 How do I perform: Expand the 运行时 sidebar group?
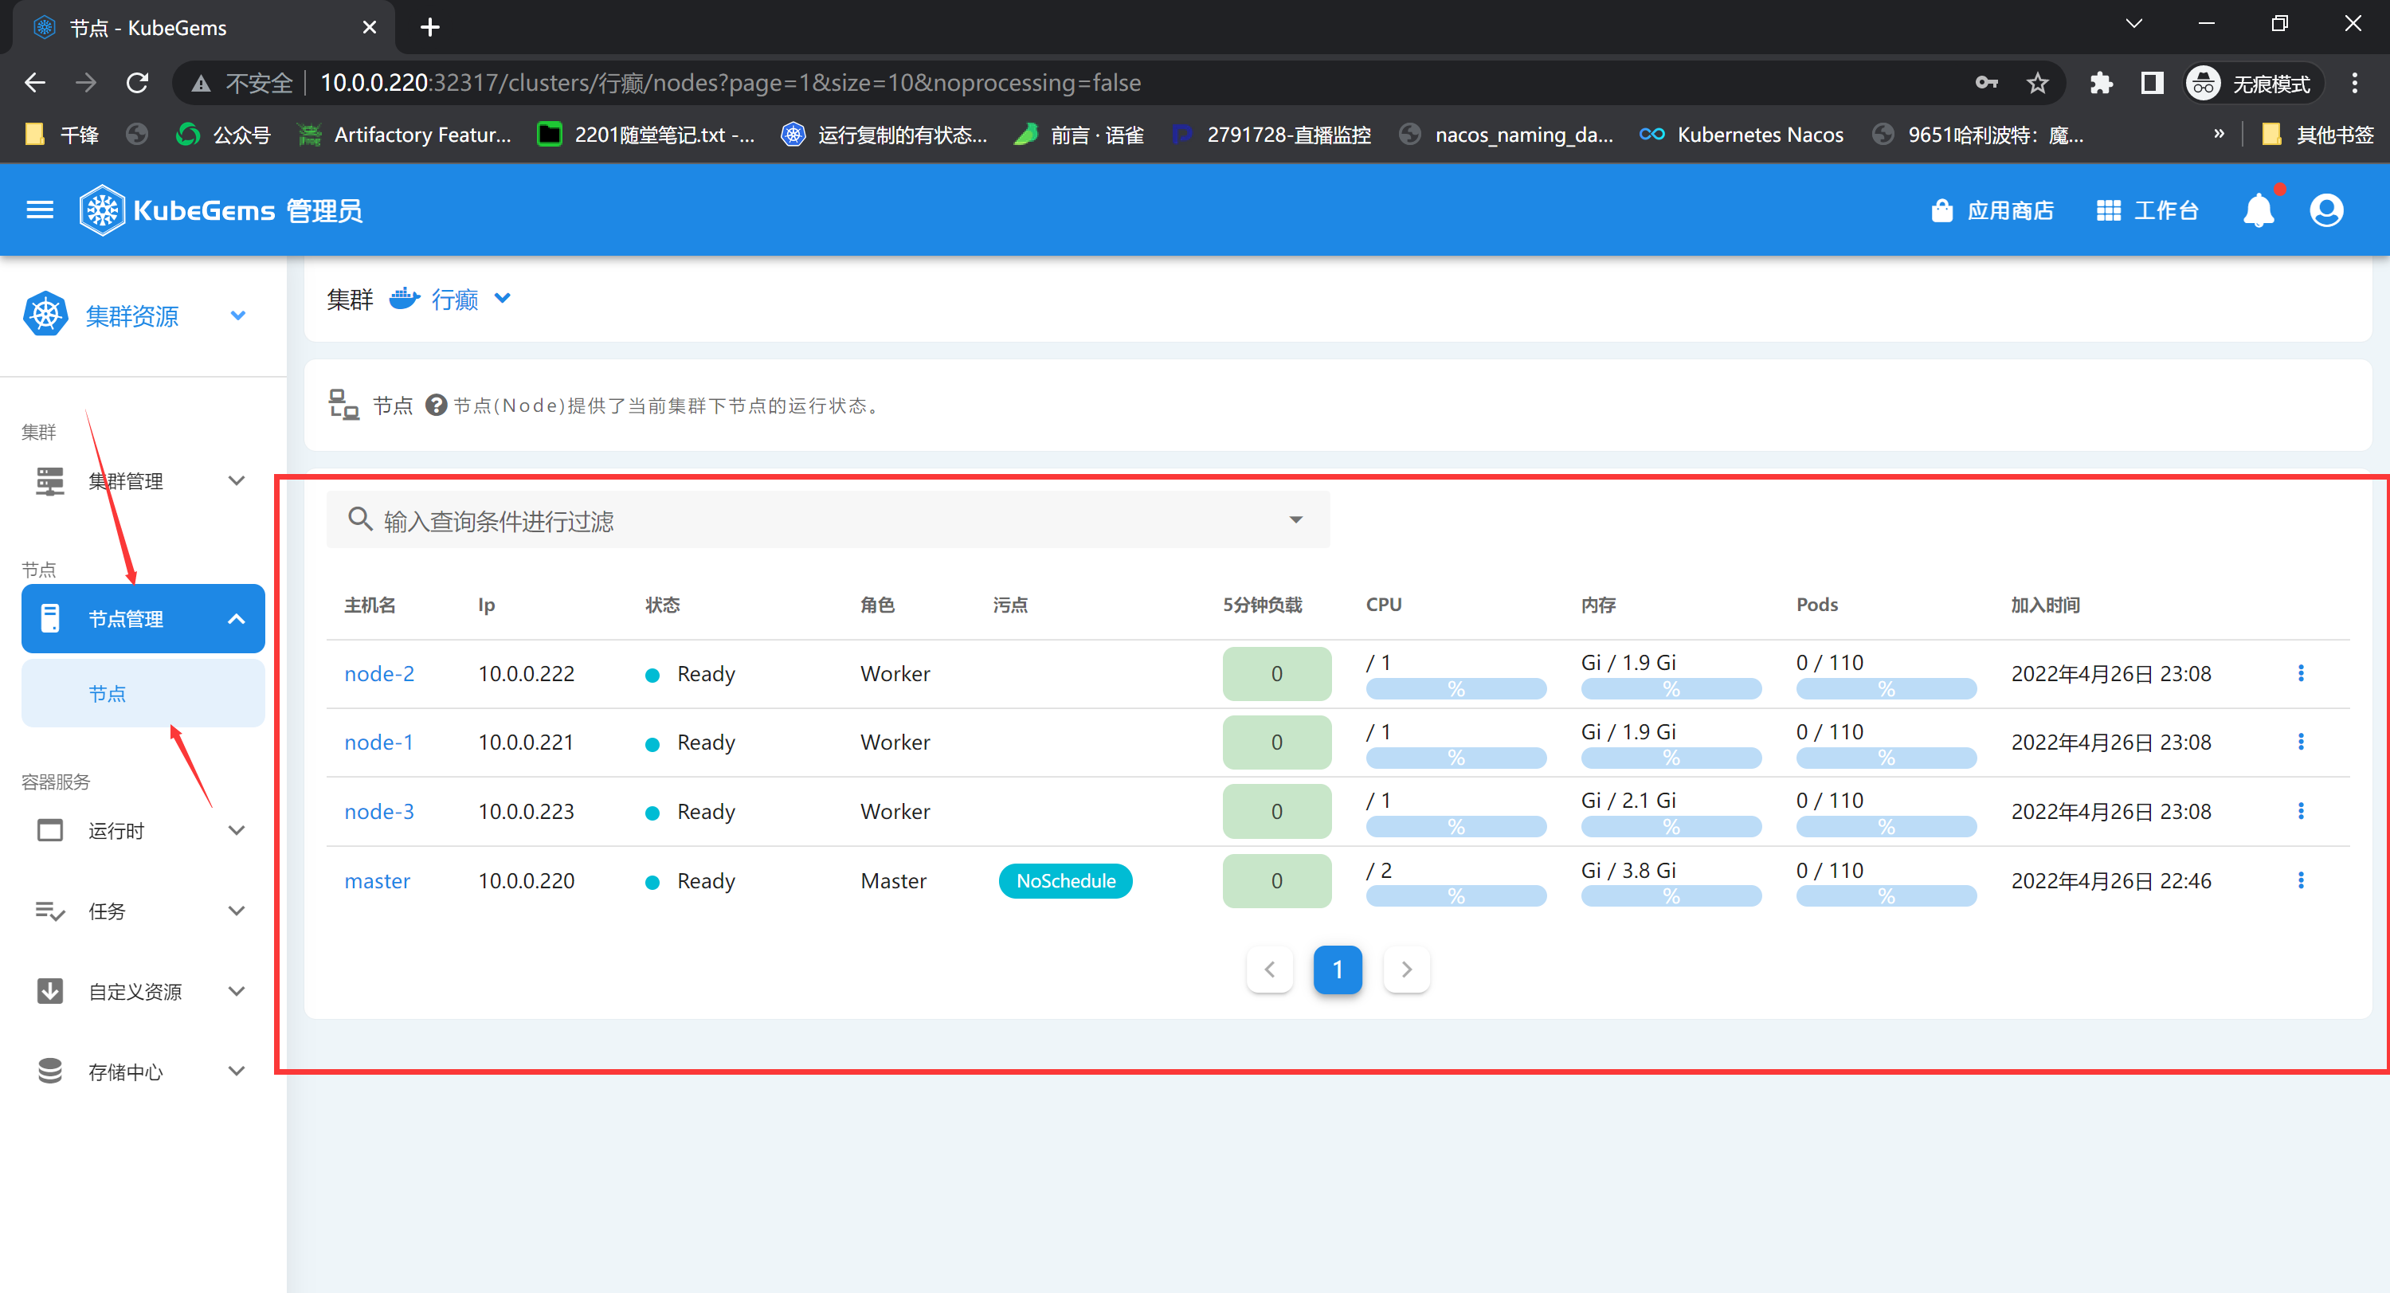[143, 830]
